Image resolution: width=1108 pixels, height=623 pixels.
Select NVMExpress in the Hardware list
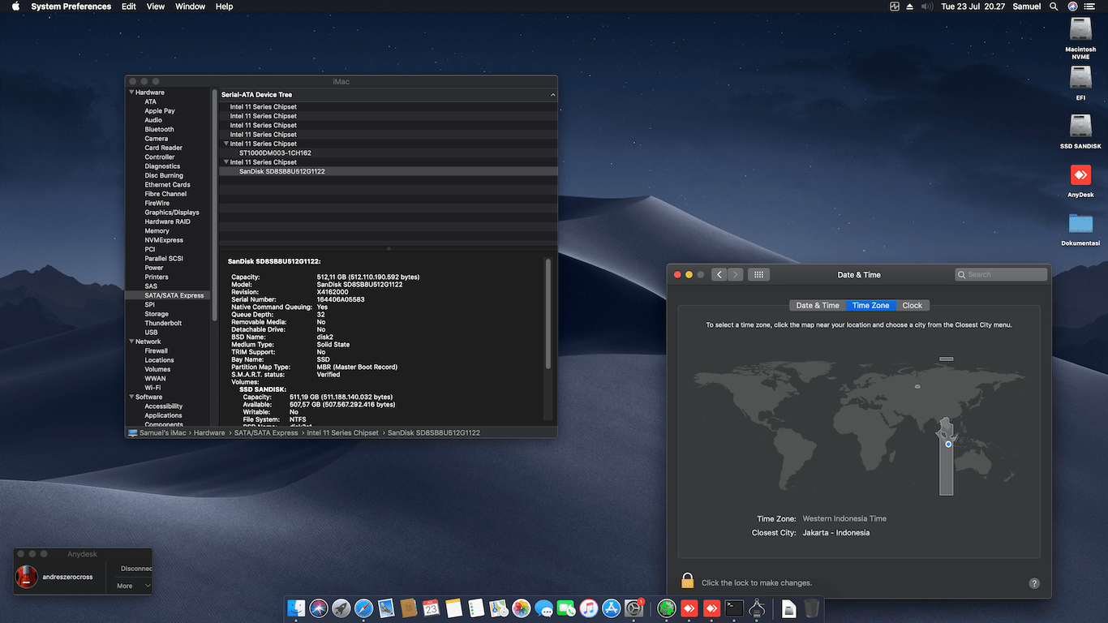[164, 240]
